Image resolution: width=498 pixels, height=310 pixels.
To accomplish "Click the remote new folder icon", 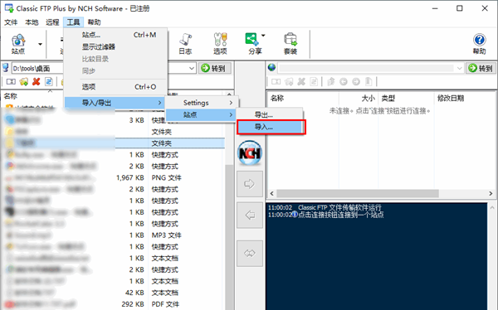I will pos(289,82).
